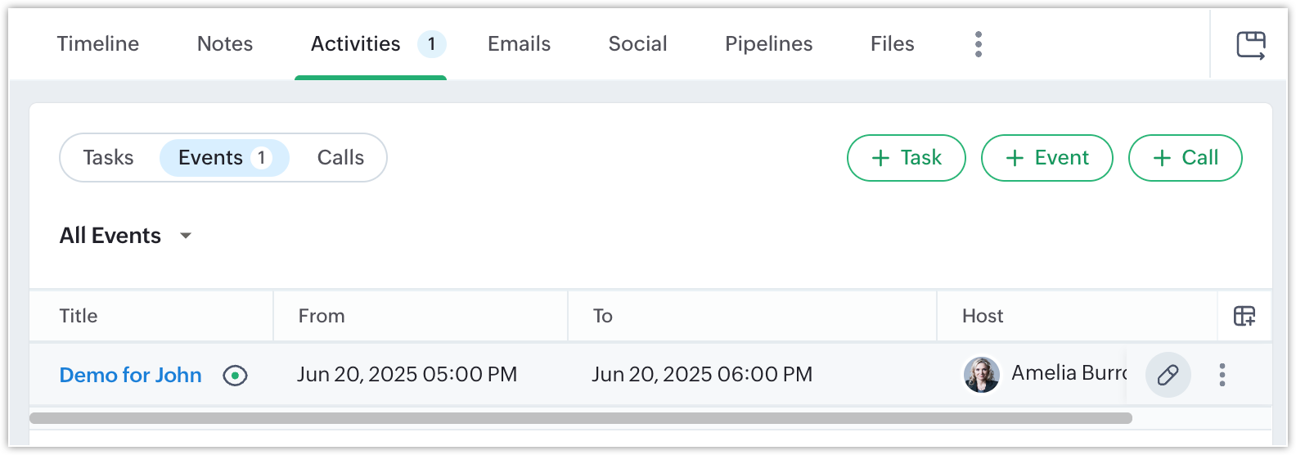Select the Calls segment toggle
1296x455 pixels.
340,158
